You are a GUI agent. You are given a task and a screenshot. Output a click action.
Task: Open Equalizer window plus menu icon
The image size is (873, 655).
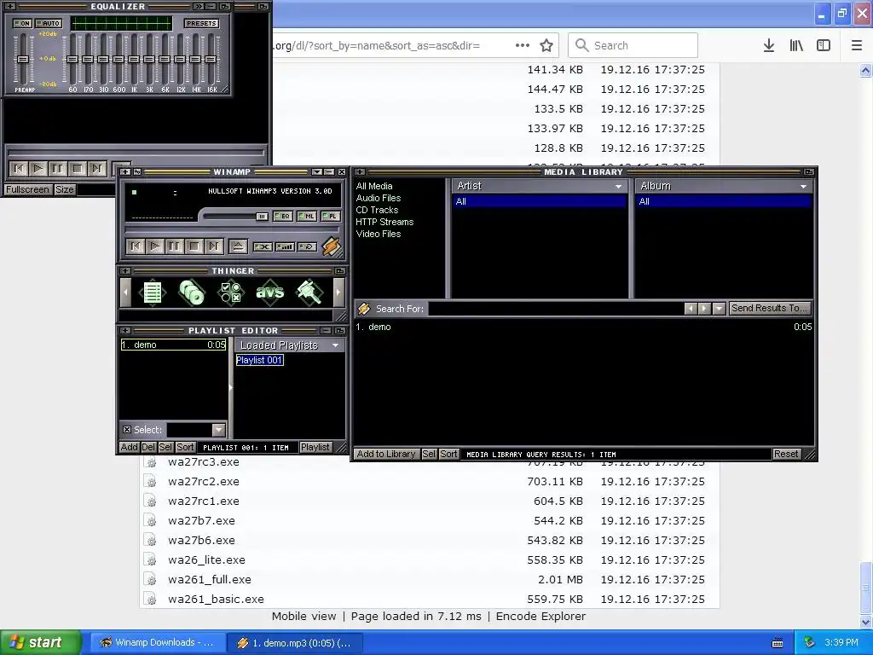tap(10, 6)
